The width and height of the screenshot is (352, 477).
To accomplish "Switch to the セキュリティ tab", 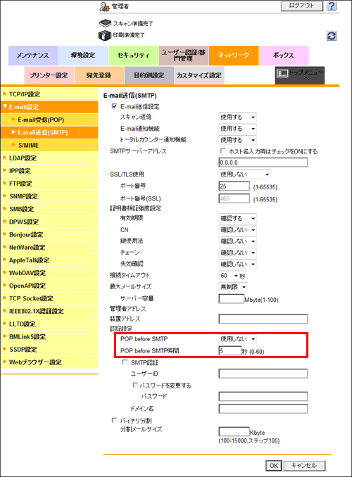I will (133, 56).
